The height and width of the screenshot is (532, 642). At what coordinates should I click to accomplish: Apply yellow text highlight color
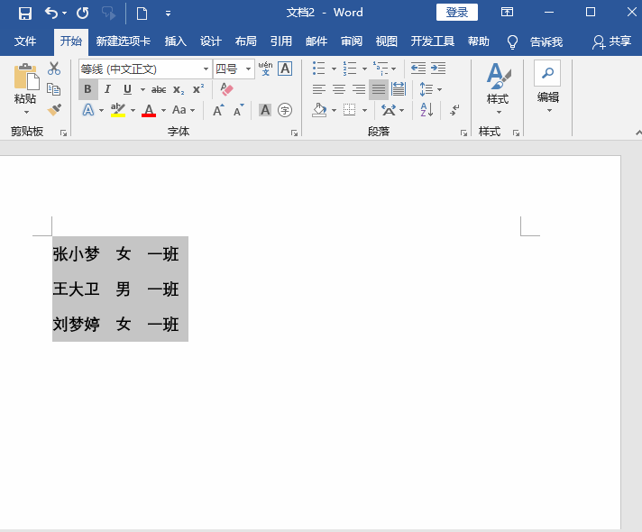tap(118, 110)
